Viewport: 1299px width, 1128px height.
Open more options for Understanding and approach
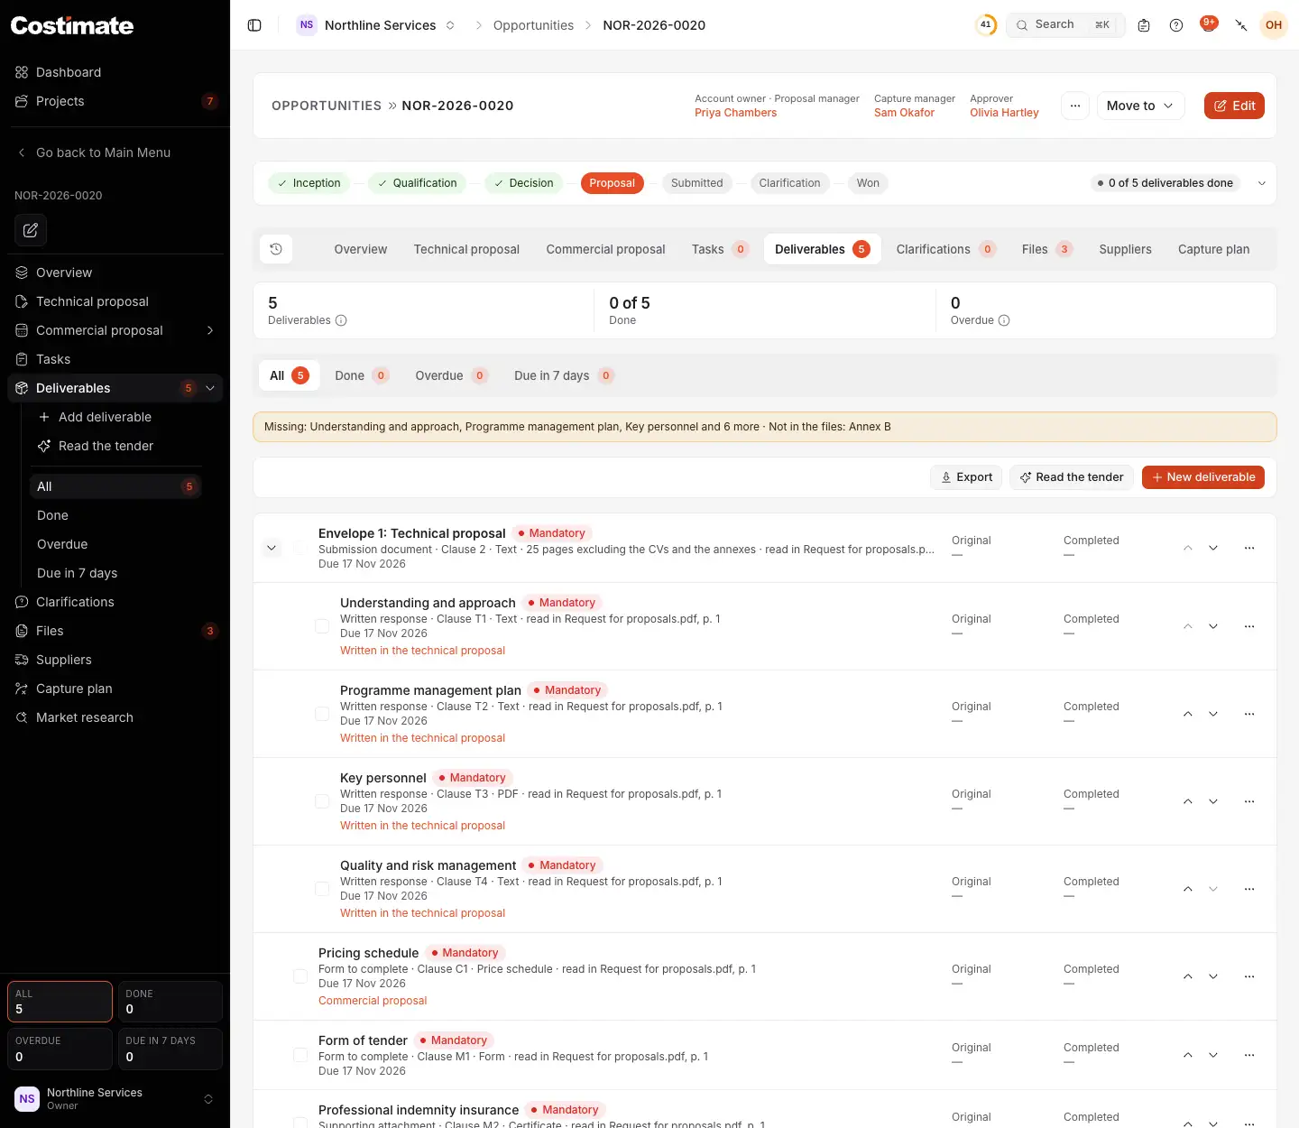[x=1249, y=626]
